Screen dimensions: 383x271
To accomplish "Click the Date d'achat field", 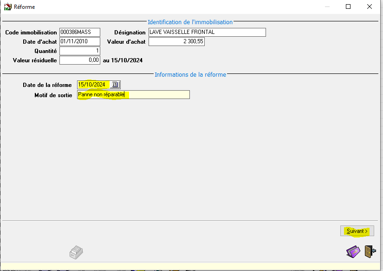I will (79, 42).
